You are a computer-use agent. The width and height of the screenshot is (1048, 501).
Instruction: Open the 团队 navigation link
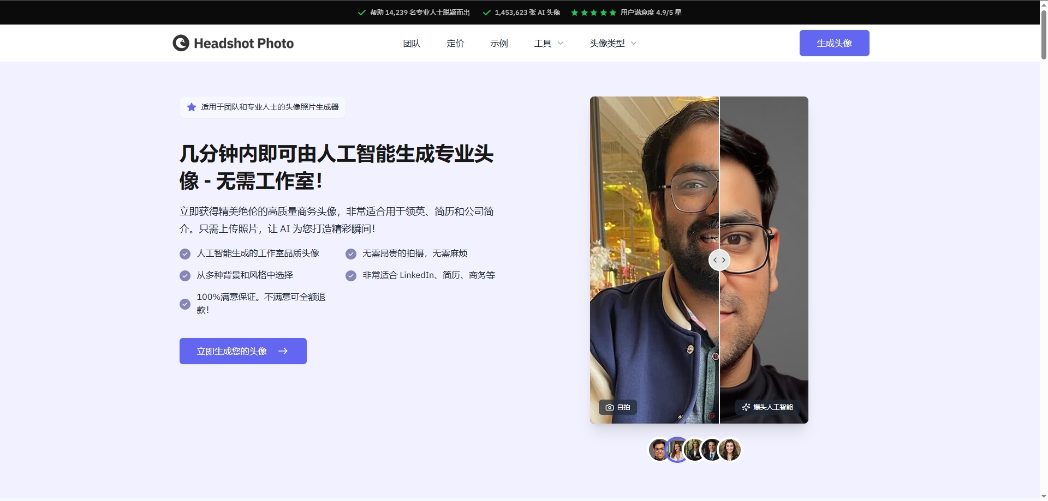click(x=412, y=43)
